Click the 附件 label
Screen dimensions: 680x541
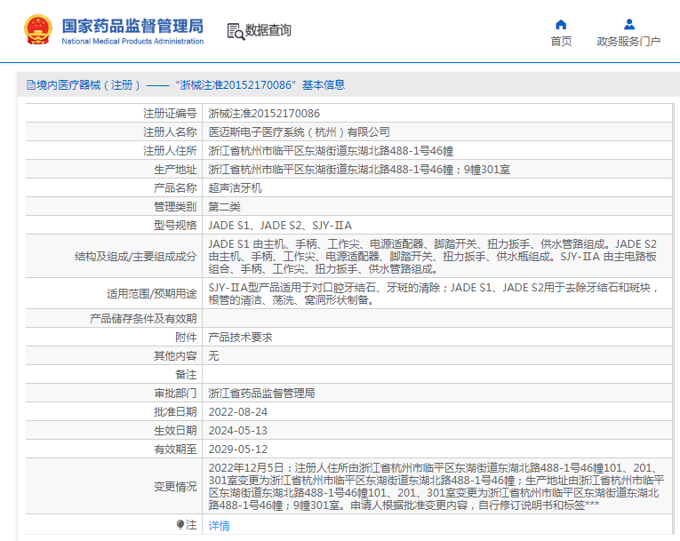(186, 338)
